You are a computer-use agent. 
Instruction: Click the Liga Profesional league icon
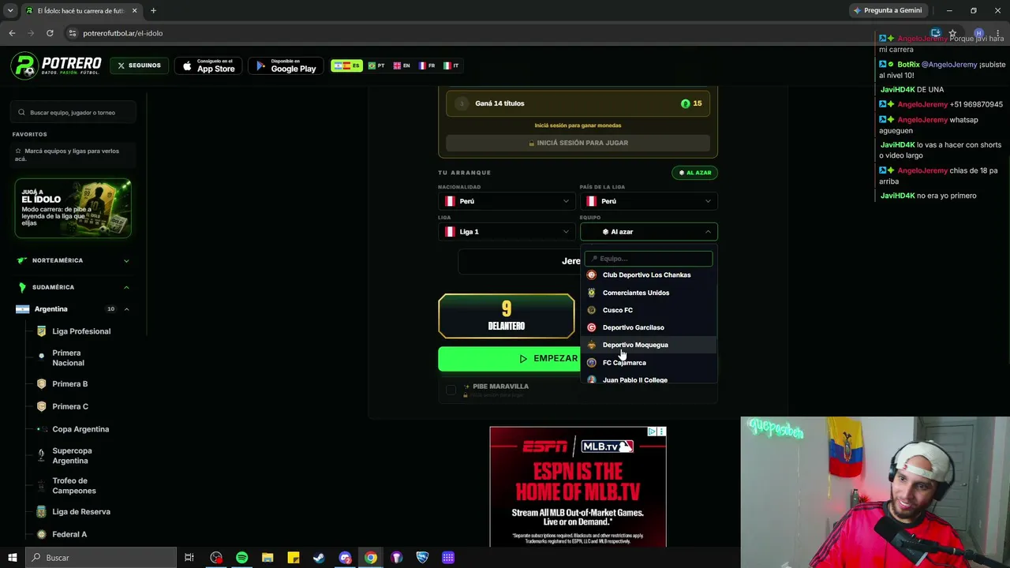coord(41,331)
